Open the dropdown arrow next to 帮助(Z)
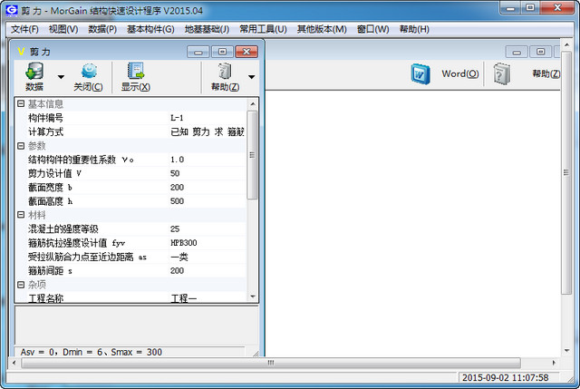Image resolution: width=580 pixels, height=389 pixels. click(x=252, y=77)
